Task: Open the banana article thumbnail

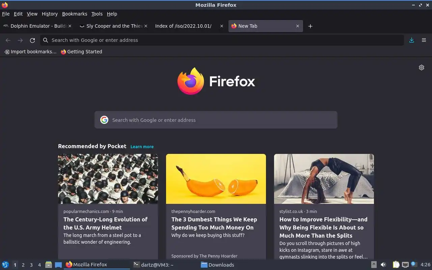Action: click(x=216, y=179)
